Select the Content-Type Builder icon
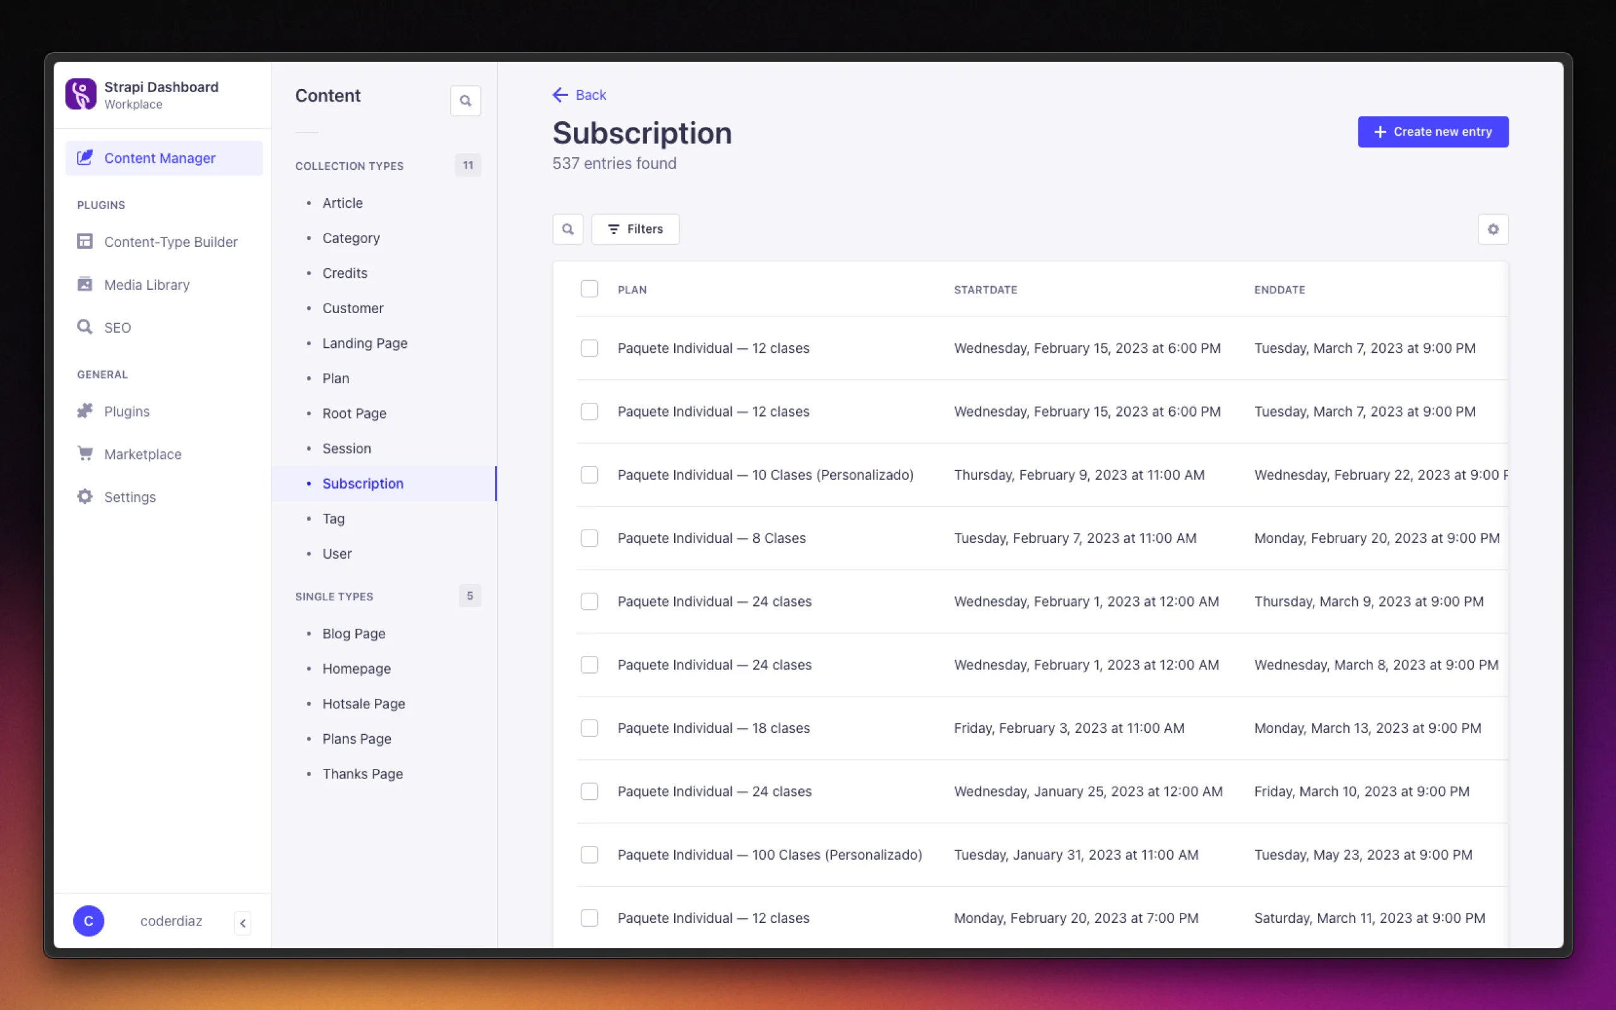Image resolution: width=1616 pixels, height=1010 pixels. pos(85,241)
